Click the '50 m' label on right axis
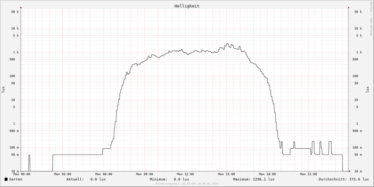This screenshot has height=187, width=374. coord(358,155)
